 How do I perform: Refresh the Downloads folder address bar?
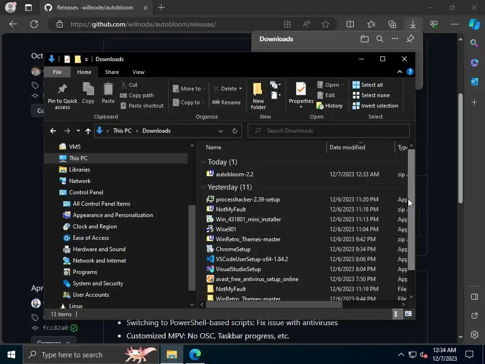(235, 131)
